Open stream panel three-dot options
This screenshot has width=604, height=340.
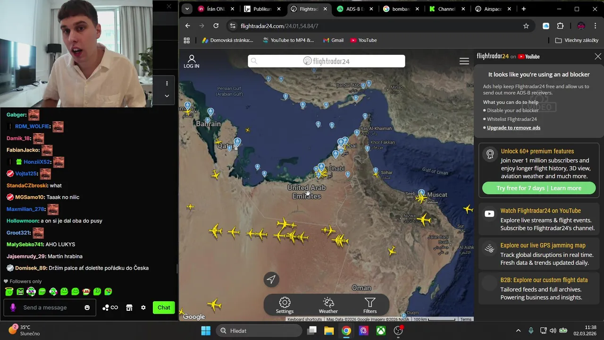(167, 84)
